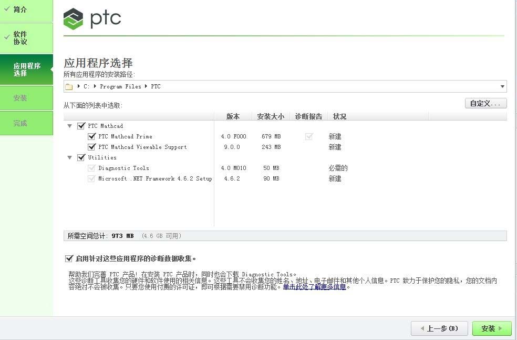Click version 4.0 M010 cell
Viewport: 517px width, 340px height.
coord(233,168)
